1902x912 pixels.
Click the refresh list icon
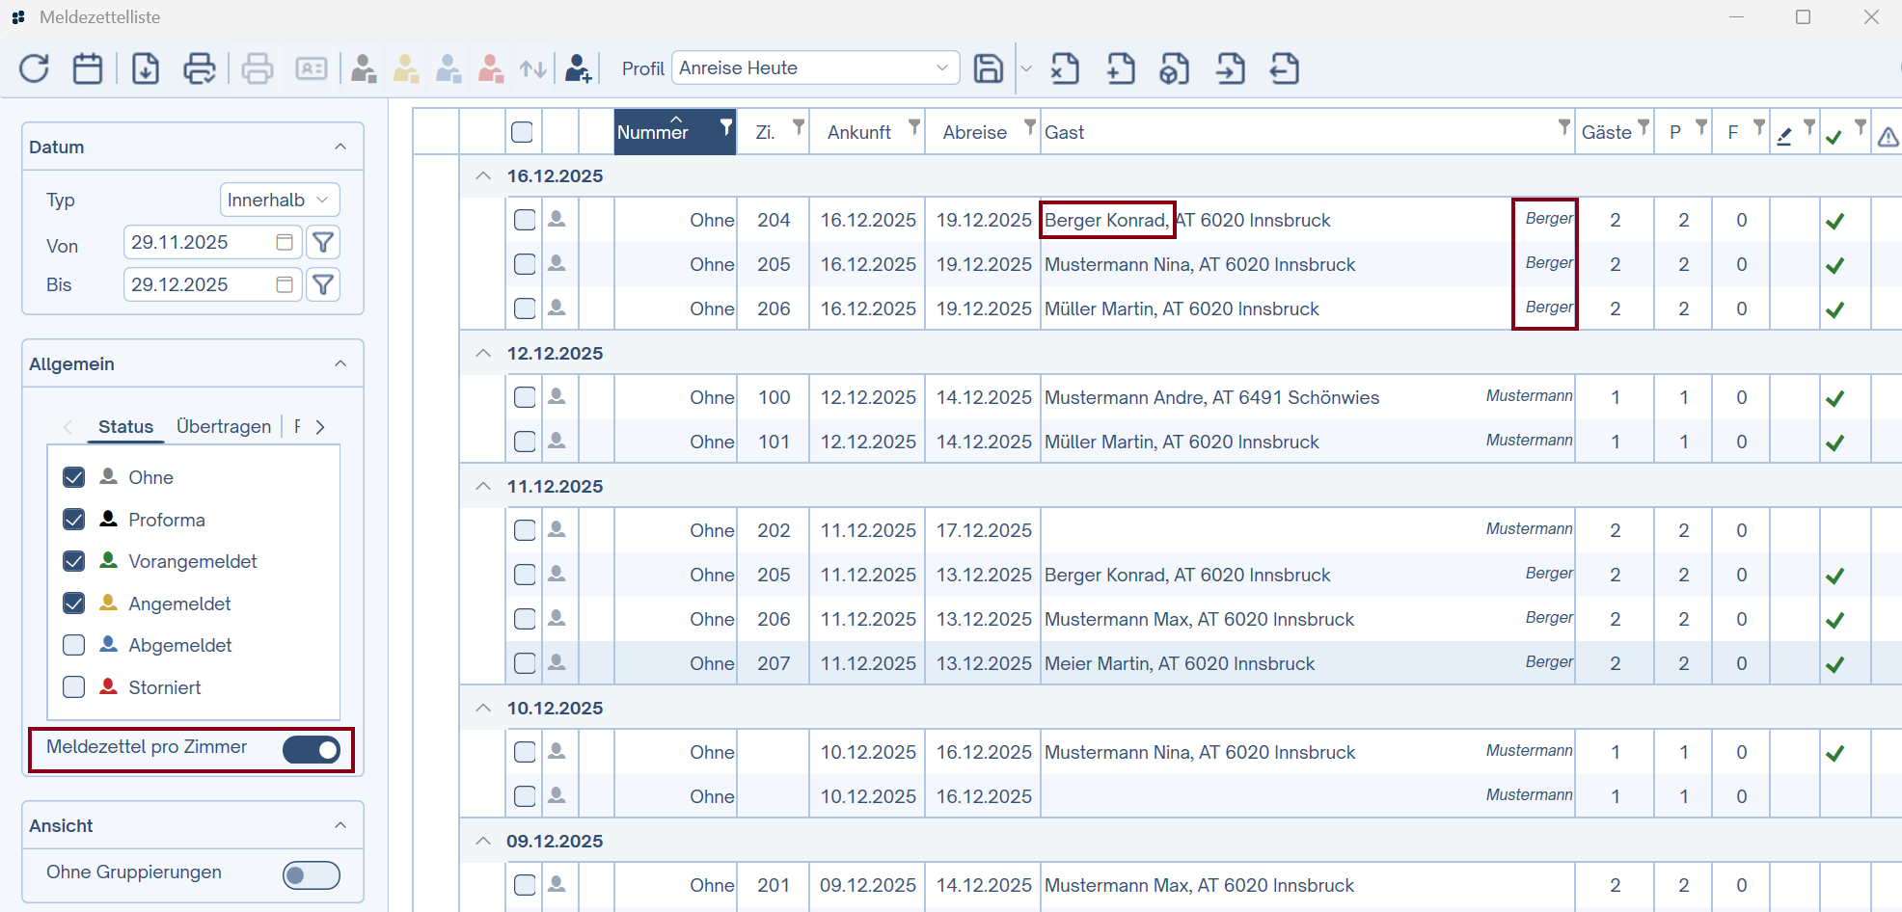click(35, 68)
